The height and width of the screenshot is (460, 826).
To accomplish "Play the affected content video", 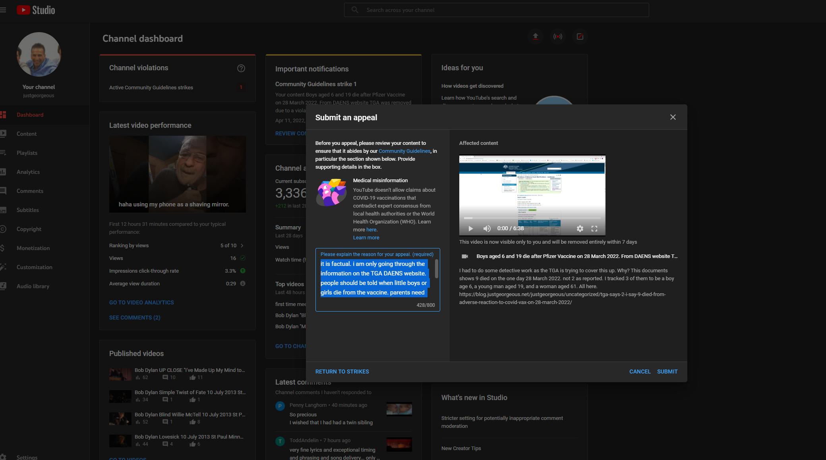I will click(470, 229).
